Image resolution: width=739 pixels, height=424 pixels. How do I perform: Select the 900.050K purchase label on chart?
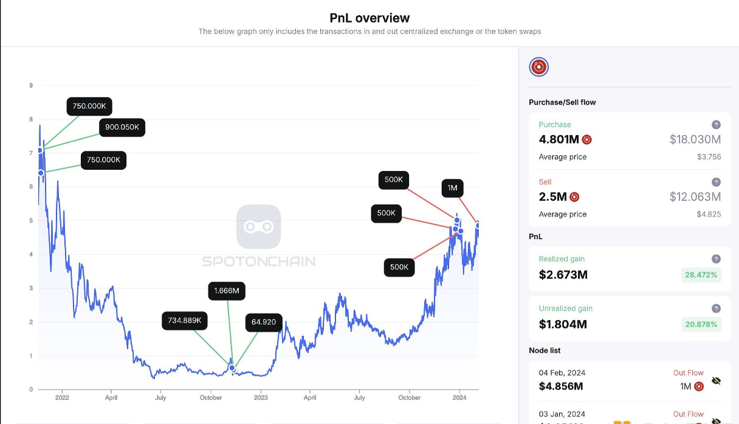[x=122, y=127]
